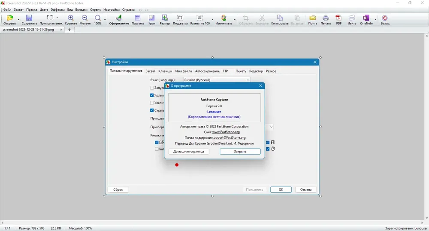This screenshot has width=429, height=231.
Task: Save the image with Сохранить icon
Action: [x=29, y=18]
